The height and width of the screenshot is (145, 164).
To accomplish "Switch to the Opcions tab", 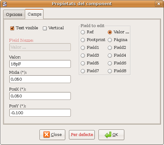I will coord(14,14).
